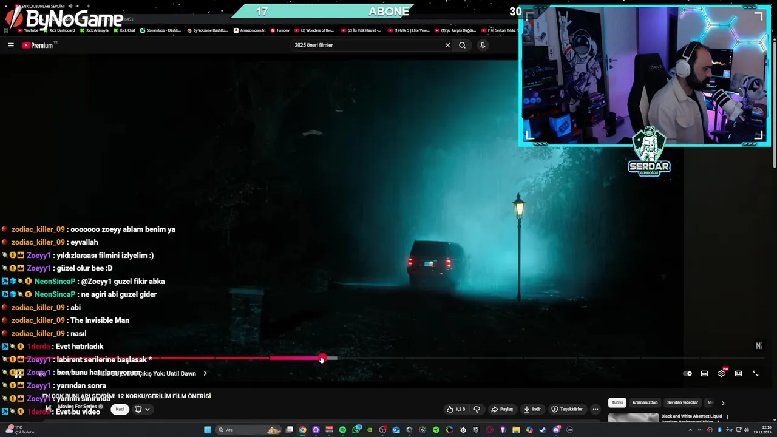Open WhatsApp from the taskbar
Image resolution: width=777 pixels, height=437 pixels.
coord(356,430)
